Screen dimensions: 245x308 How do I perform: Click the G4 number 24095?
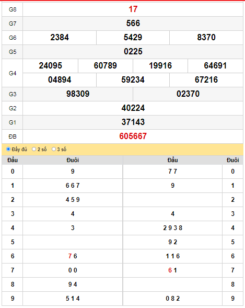[x=51, y=66]
